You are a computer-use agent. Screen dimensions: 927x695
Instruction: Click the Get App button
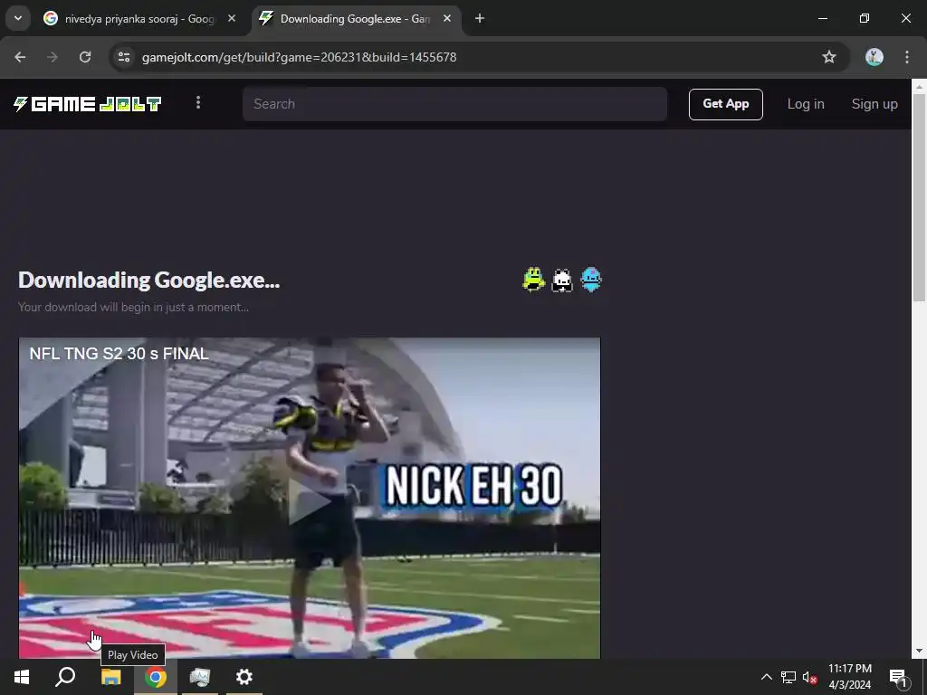point(725,104)
